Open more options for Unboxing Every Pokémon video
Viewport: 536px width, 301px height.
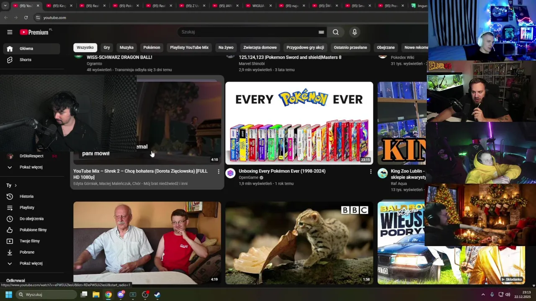coord(370,171)
